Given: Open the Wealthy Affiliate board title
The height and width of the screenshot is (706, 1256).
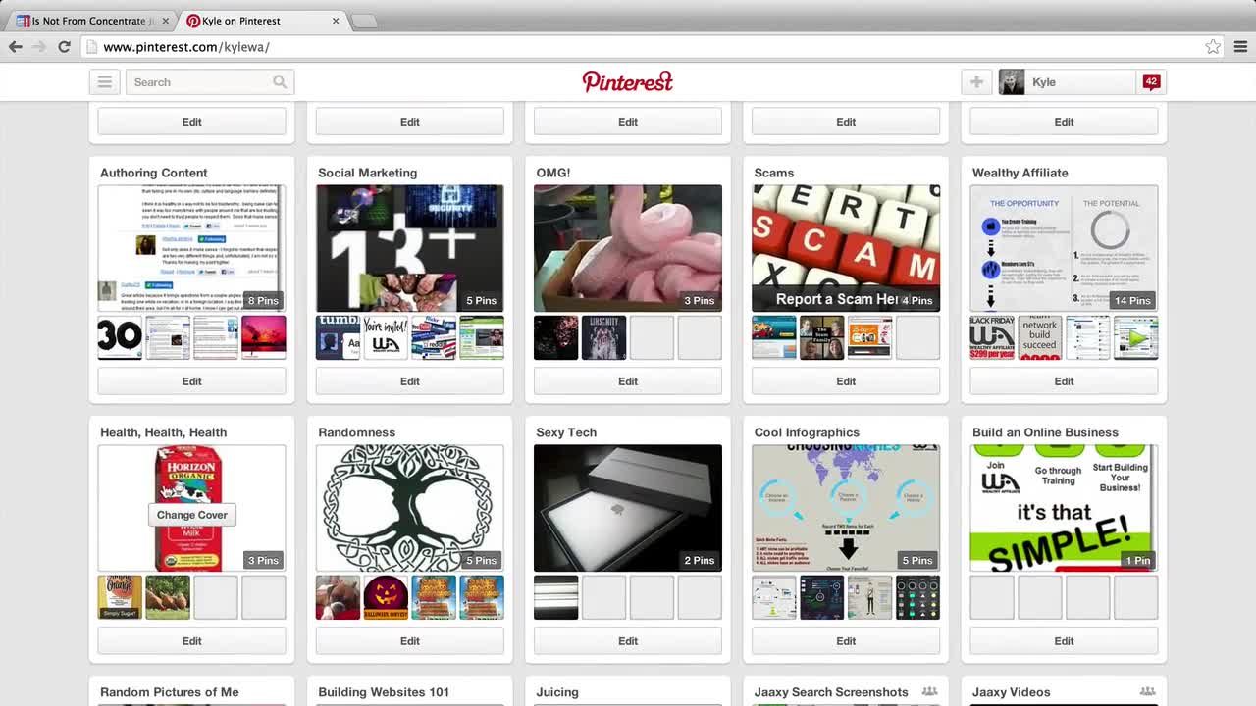Looking at the screenshot, I should (1020, 173).
